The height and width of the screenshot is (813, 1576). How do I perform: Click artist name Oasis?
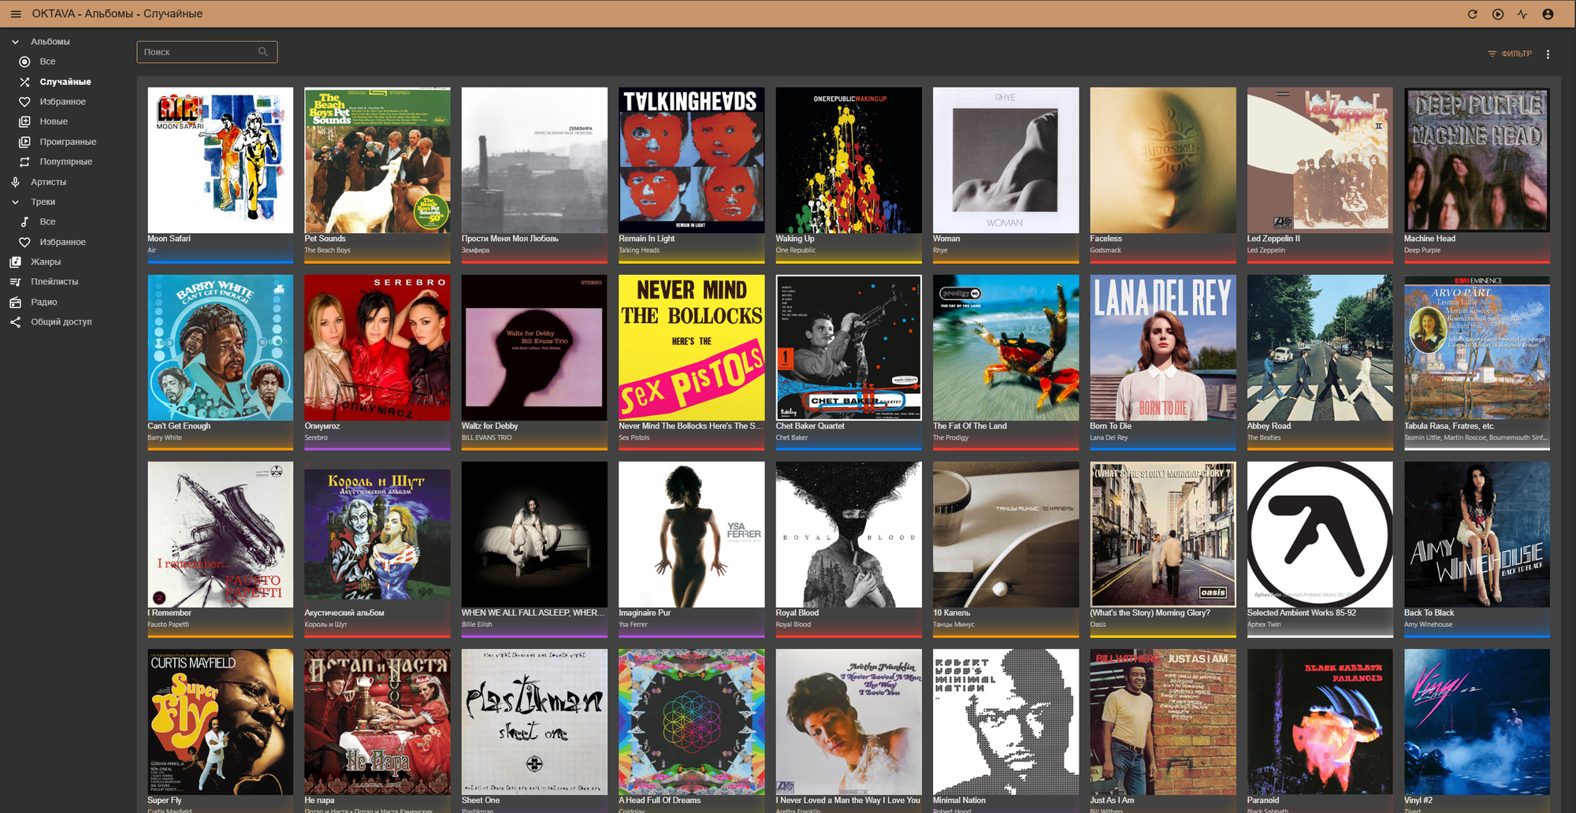pos(1098,625)
